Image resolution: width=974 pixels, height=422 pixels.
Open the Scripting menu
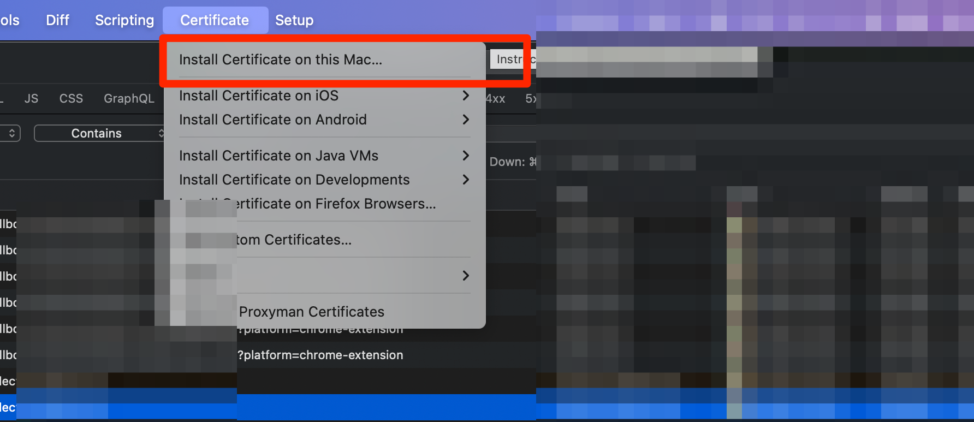pos(124,20)
